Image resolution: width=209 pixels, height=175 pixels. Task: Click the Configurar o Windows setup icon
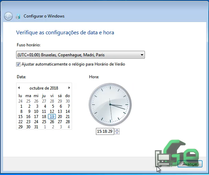click(18, 16)
